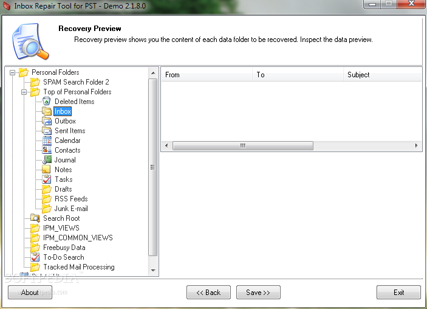Select the Tracked Mail Processing label

coord(79,267)
